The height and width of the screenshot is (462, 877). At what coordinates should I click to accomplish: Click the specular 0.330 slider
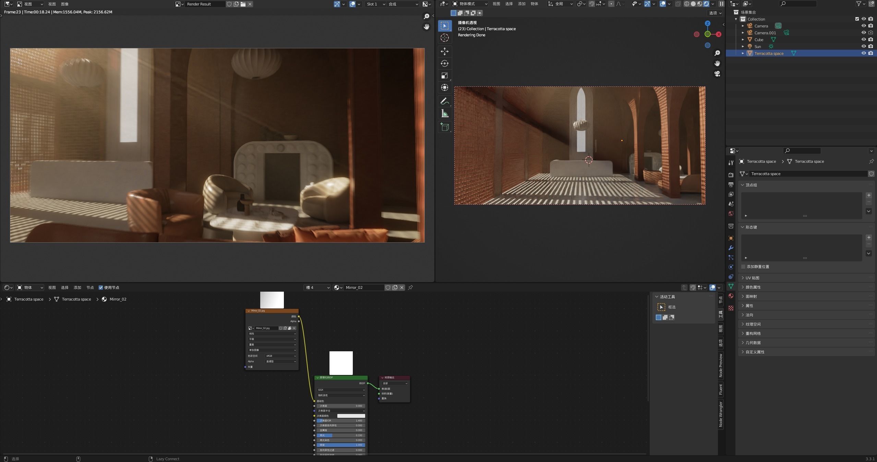click(341, 435)
